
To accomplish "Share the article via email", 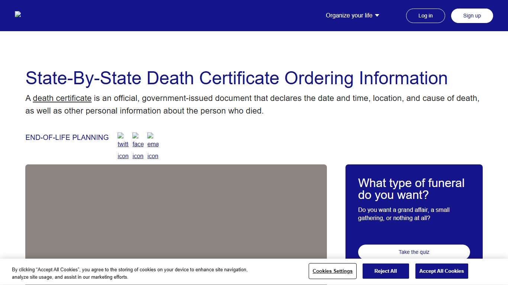I will coord(153,145).
